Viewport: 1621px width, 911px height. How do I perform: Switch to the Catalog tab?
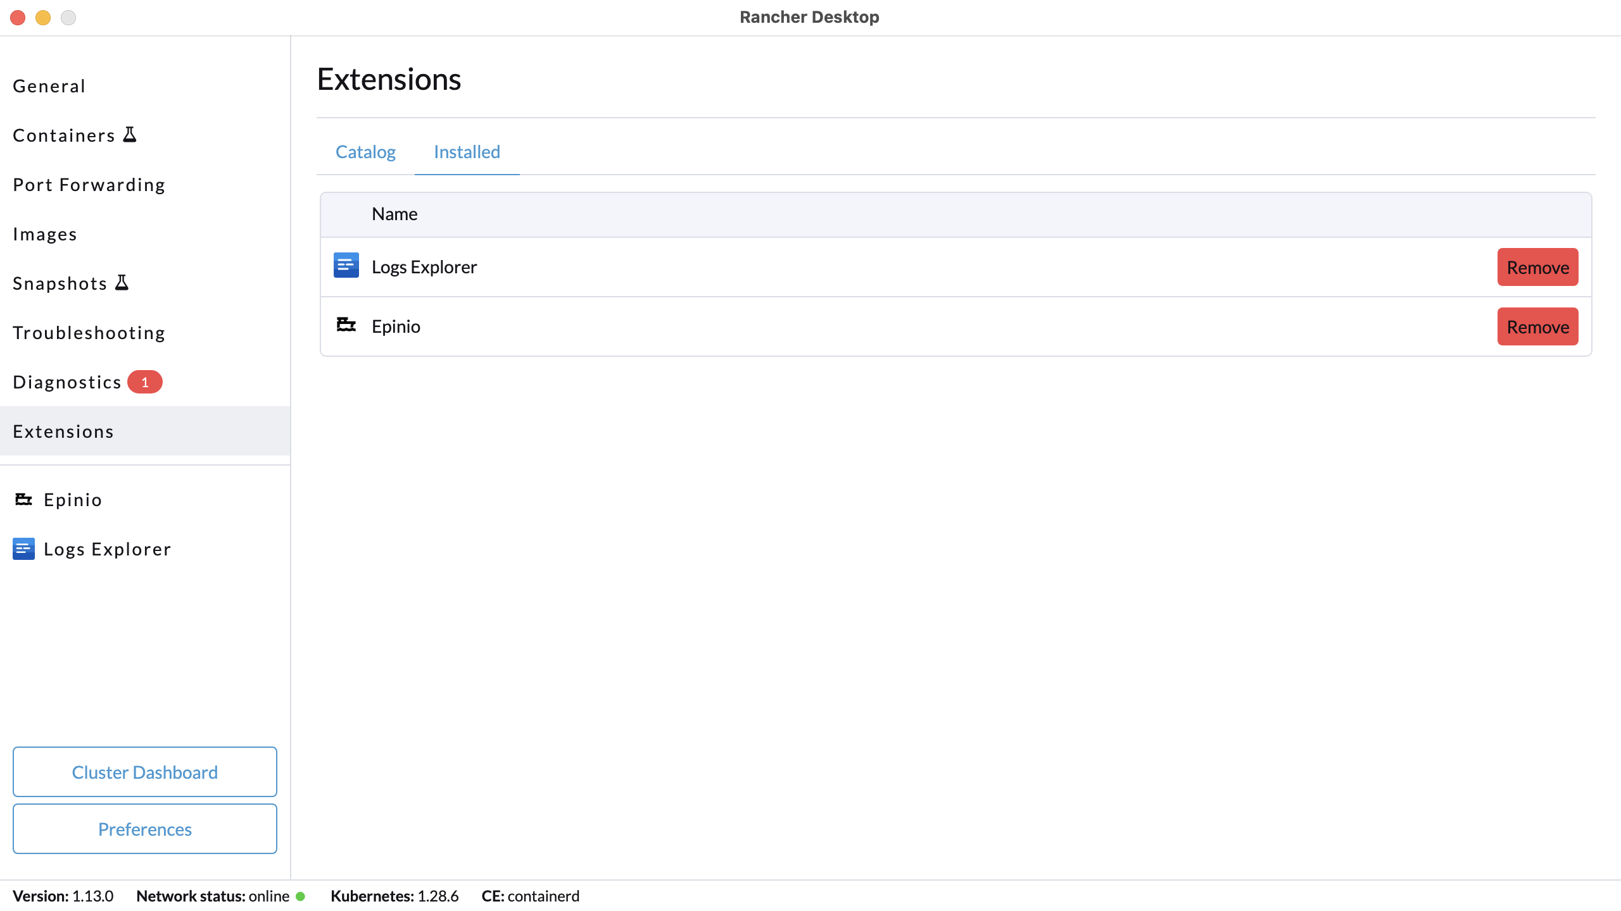[365, 152]
